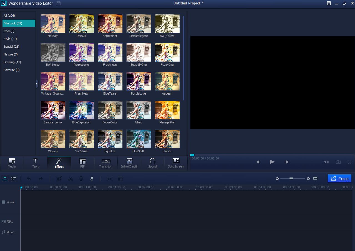The image size is (355, 251).
Task: Switch to the Transition tab
Action: [106, 163]
